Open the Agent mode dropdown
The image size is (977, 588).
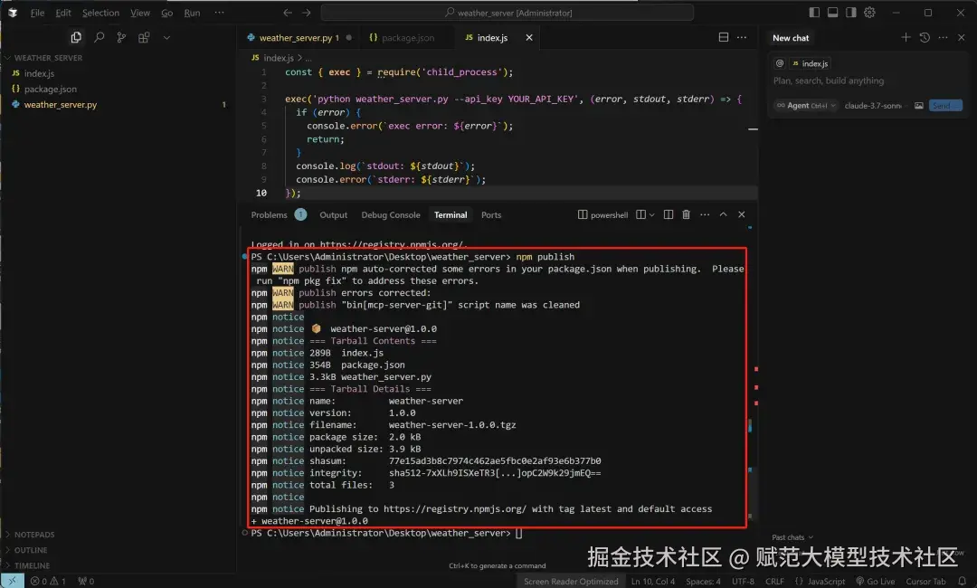806,106
